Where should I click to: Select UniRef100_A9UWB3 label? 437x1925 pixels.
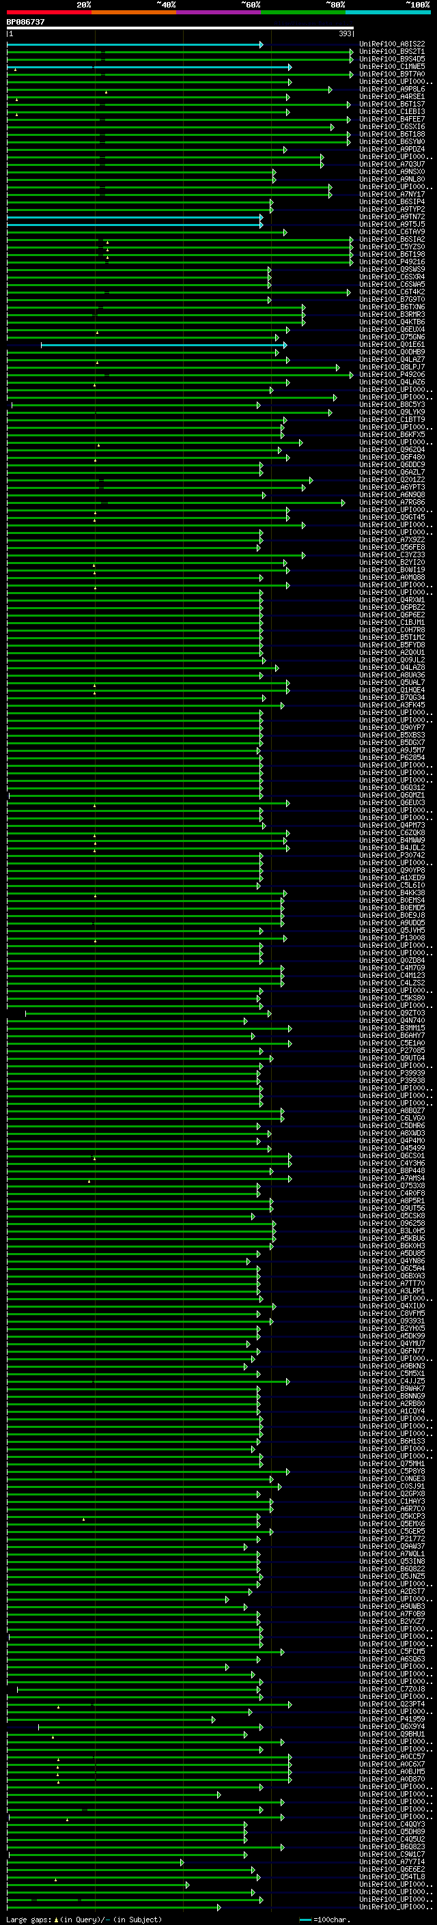click(392, 1606)
